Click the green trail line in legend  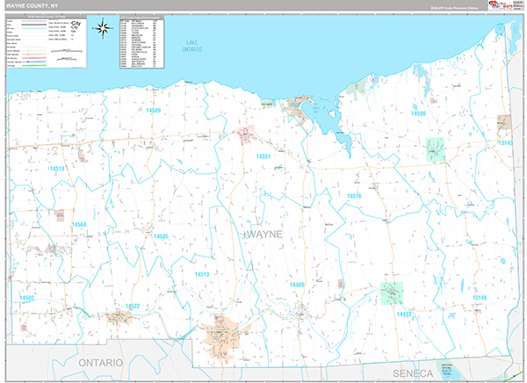[x=34, y=66]
